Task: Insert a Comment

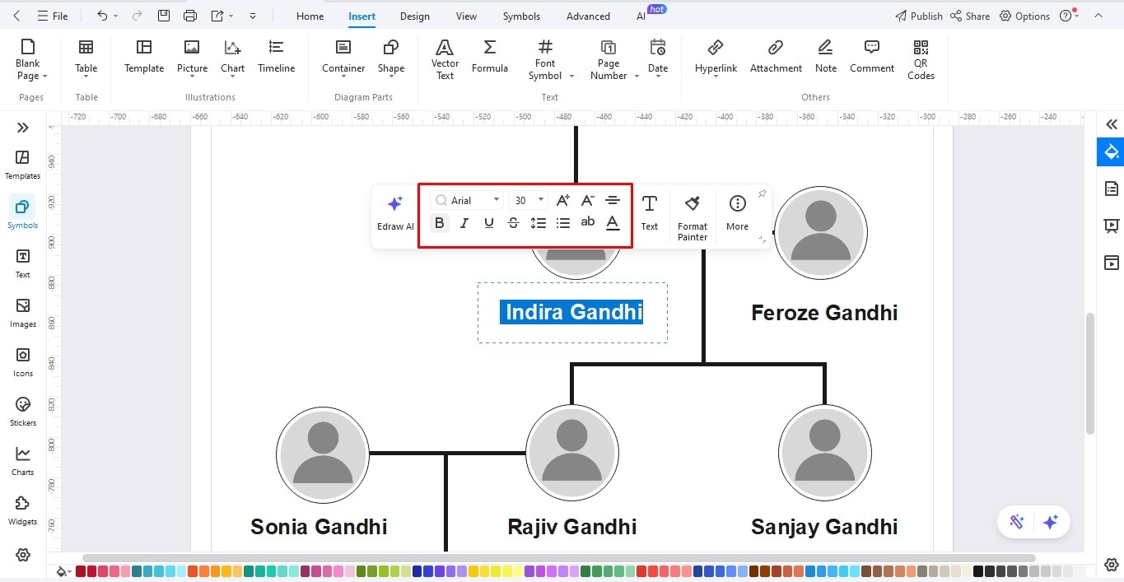Action: click(x=871, y=58)
